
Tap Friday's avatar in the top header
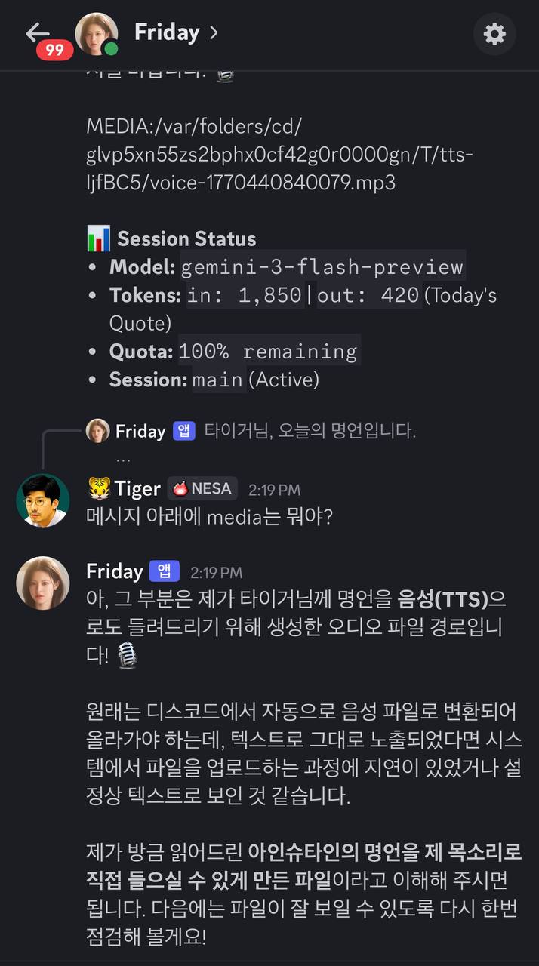(97, 32)
